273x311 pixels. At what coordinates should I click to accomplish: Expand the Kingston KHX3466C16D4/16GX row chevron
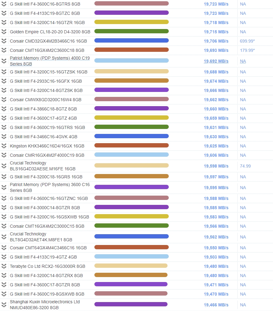click(x=4, y=146)
